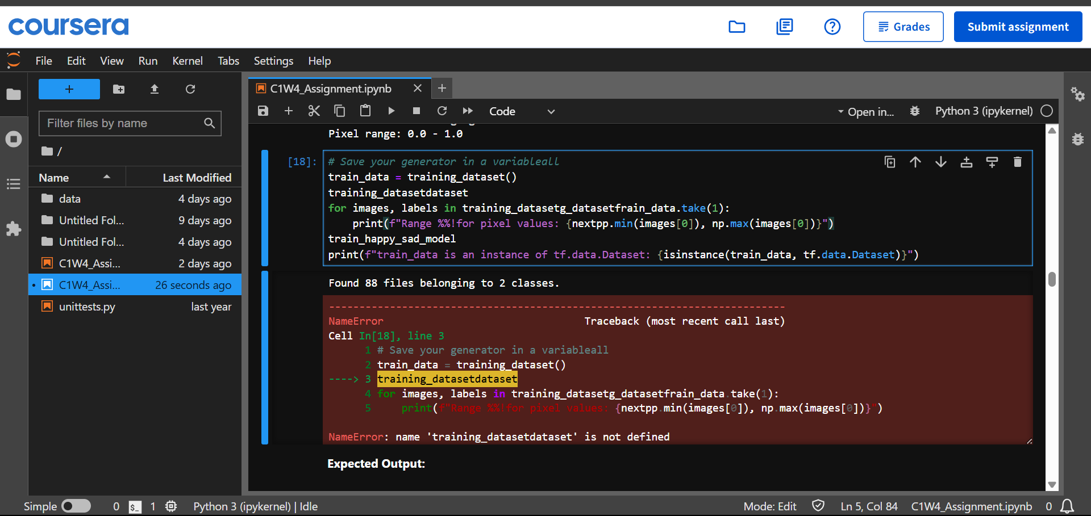Screen dimensions: 1091x516
Task: Open the cell type Code dropdown
Action: click(x=522, y=111)
